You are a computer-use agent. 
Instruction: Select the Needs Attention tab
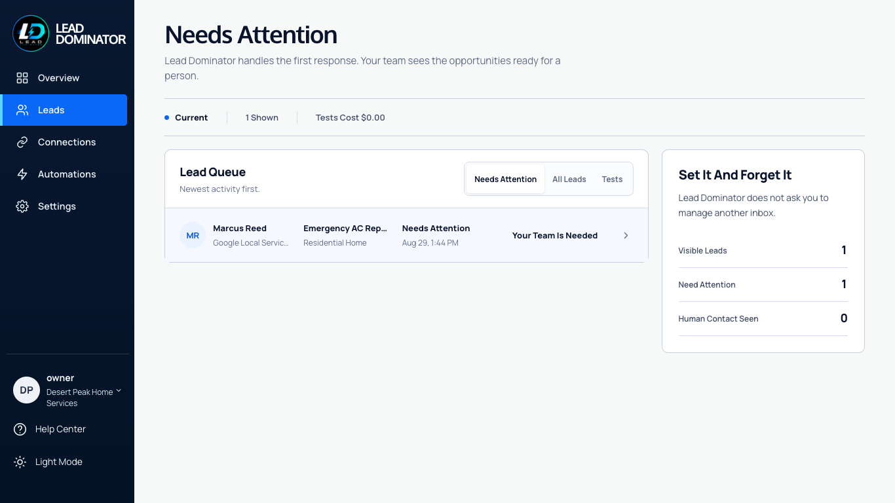(x=505, y=179)
